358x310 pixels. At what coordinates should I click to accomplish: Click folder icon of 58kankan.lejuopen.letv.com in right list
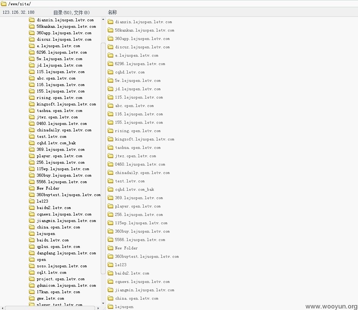point(111,30)
